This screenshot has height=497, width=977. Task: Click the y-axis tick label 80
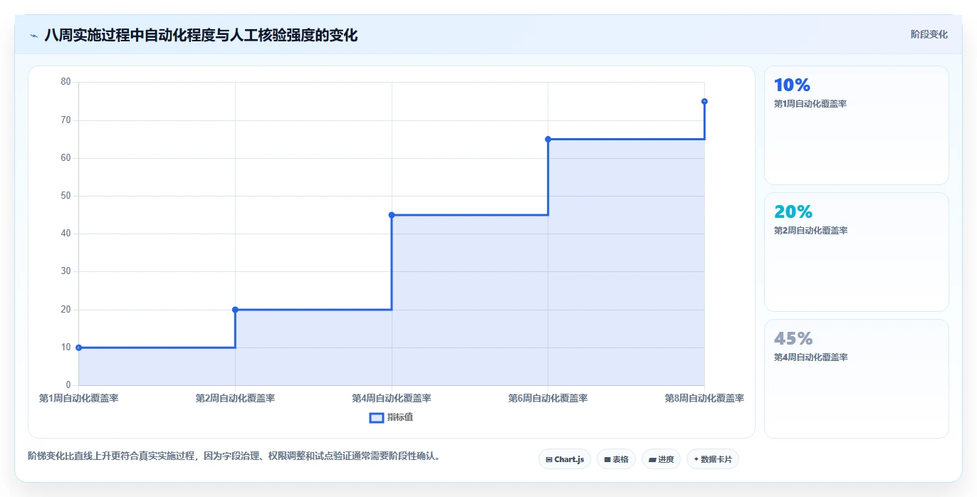pyautogui.click(x=66, y=82)
